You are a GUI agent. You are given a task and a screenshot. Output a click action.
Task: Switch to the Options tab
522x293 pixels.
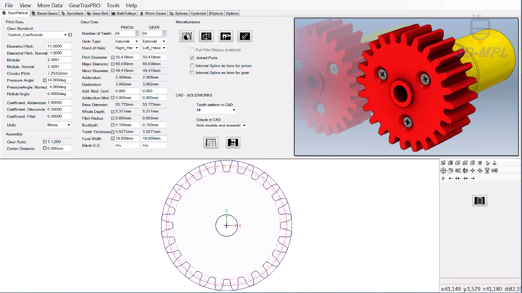tap(232, 13)
